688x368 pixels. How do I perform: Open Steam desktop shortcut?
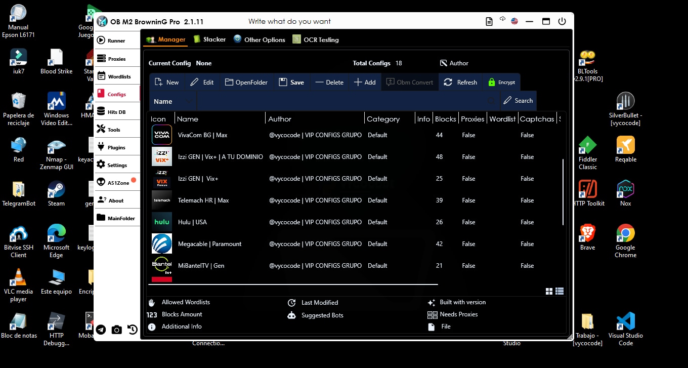click(x=56, y=193)
